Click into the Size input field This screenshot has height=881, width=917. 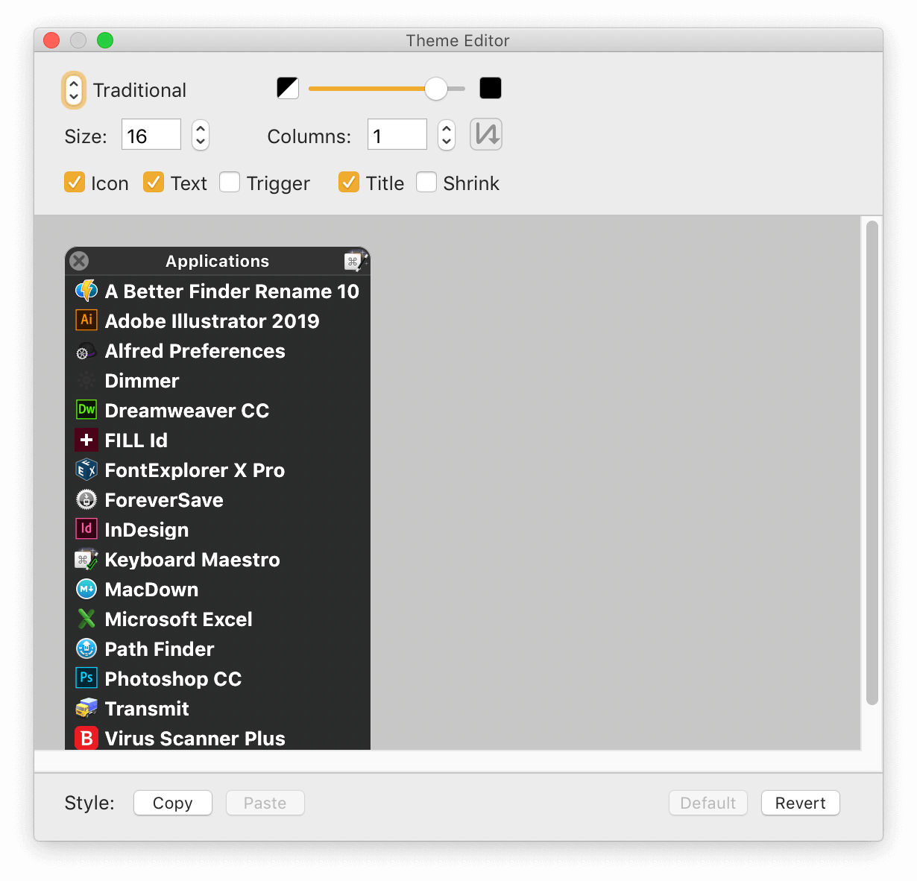151,135
